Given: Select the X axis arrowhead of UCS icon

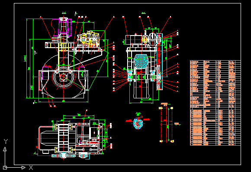Looking at the screenshot, I should pos(24,168).
